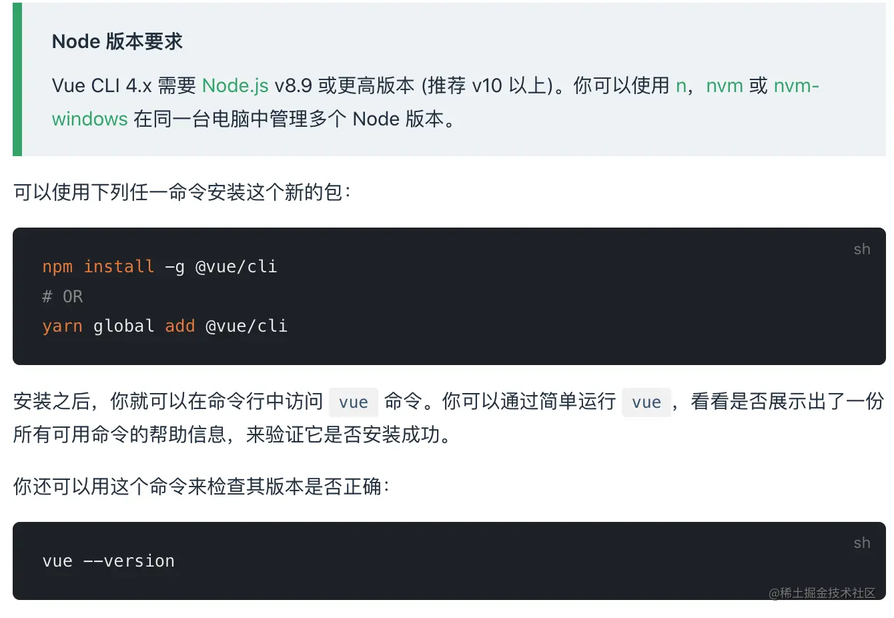
Task: Click the sh label on first code block
Action: [x=861, y=250]
